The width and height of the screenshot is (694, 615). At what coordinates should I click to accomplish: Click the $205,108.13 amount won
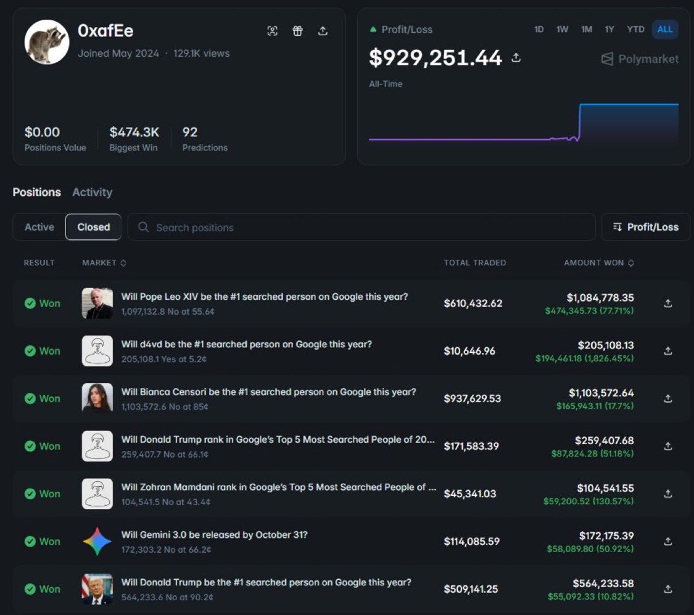coord(606,345)
